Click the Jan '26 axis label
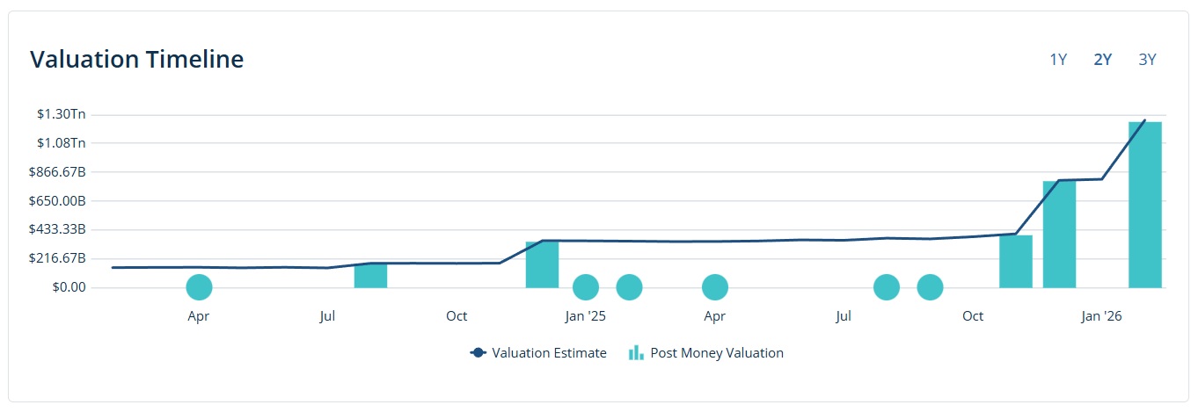The height and width of the screenshot is (412, 1198). tap(1102, 316)
